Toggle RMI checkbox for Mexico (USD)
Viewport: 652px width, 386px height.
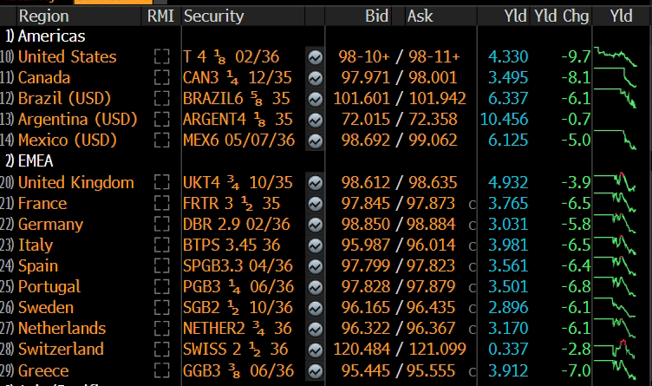(161, 141)
